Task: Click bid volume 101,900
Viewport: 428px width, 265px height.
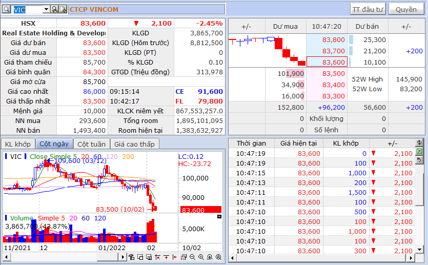Action: click(291, 74)
